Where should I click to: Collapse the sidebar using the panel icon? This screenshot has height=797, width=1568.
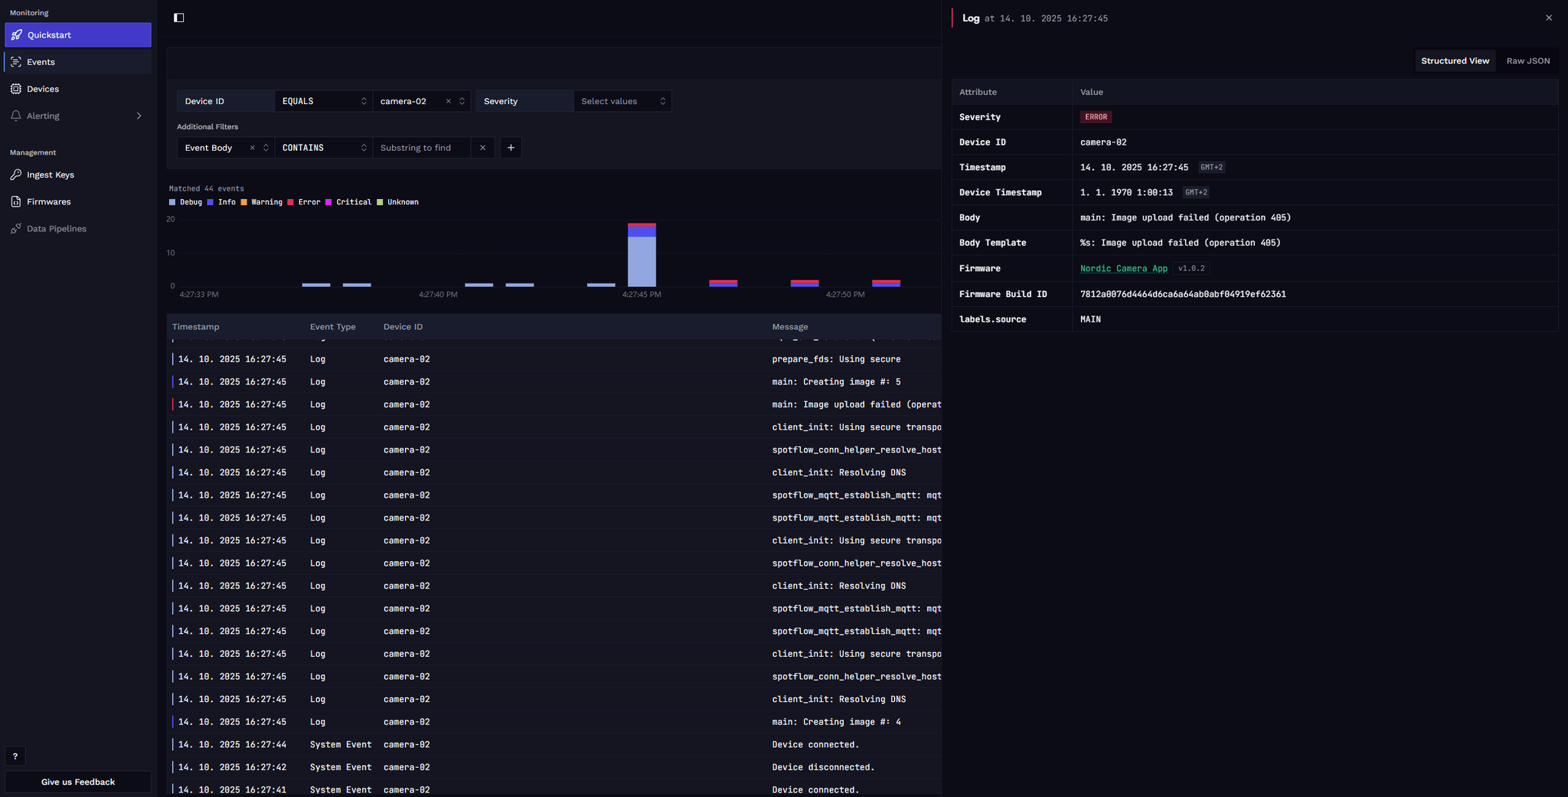[179, 17]
